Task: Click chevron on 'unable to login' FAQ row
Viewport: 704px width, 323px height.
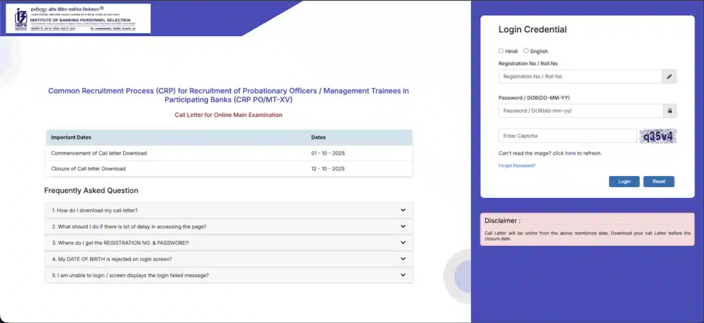Action: click(x=403, y=275)
